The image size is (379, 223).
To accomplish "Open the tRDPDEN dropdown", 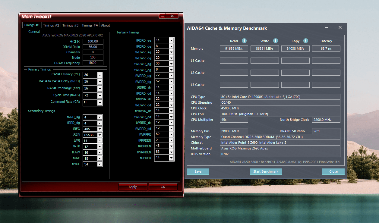I will coord(171,146).
